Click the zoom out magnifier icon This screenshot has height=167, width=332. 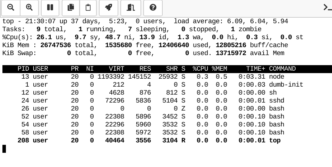coord(11,7)
